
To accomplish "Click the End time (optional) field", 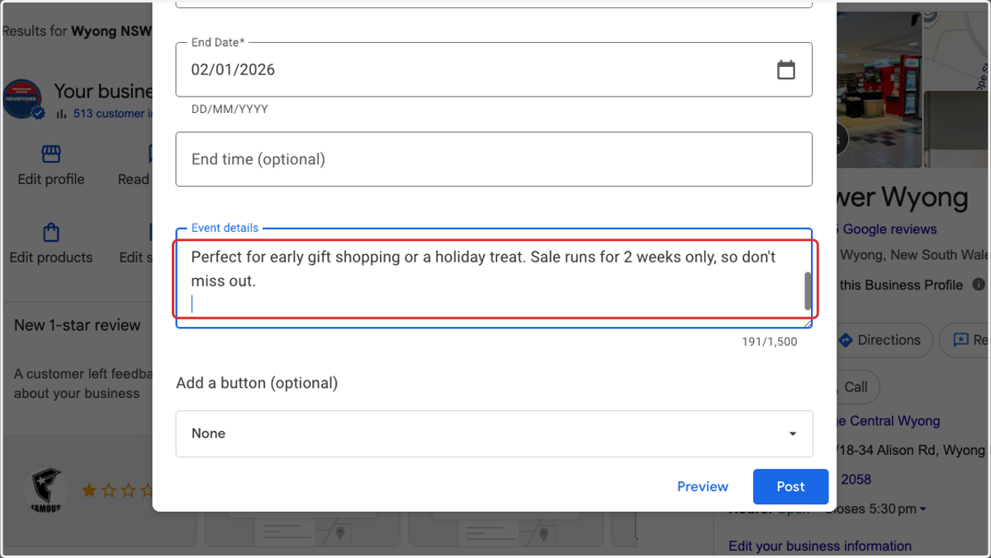I will click(494, 158).
